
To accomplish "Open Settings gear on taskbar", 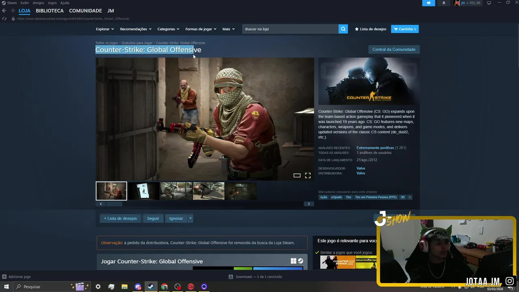I will [x=98, y=287].
